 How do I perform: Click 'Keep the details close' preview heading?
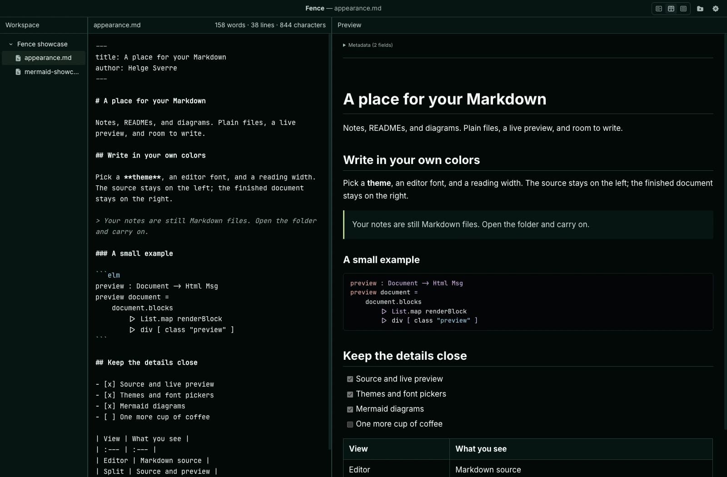click(405, 356)
